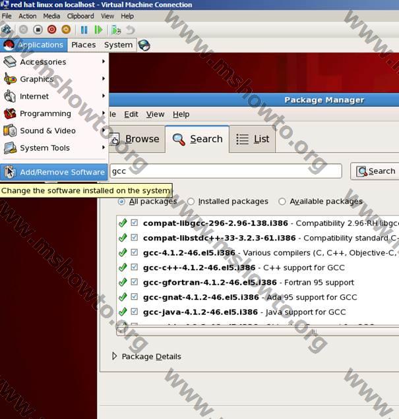Open the VM window Action menu
This screenshot has height=419, width=399.
click(27, 16)
